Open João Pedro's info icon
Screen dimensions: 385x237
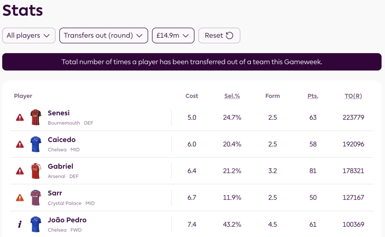[x=20, y=224]
